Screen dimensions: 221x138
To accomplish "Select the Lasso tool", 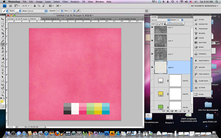I will (x=3, y=26).
